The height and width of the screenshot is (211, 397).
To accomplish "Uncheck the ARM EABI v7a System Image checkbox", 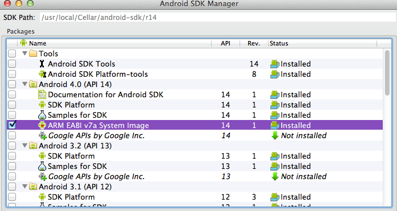I will click(x=12, y=125).
